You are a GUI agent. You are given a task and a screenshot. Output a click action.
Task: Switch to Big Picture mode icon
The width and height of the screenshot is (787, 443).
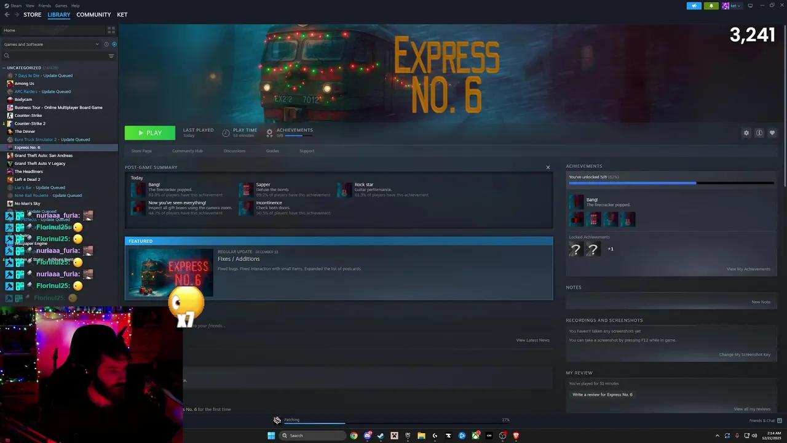pyautogui.click(x=750, y=6)
